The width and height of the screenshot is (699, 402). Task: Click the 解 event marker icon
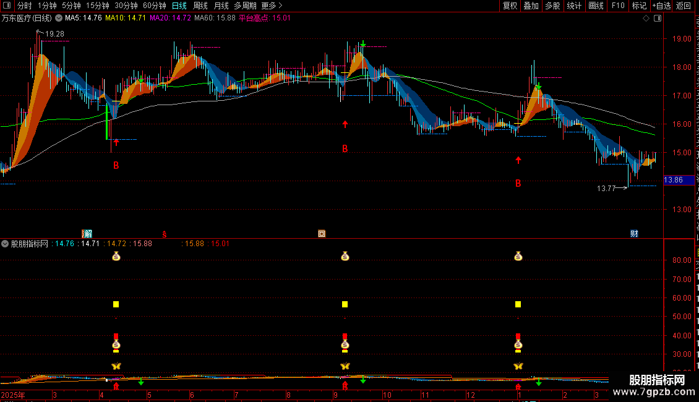point(87,233)
